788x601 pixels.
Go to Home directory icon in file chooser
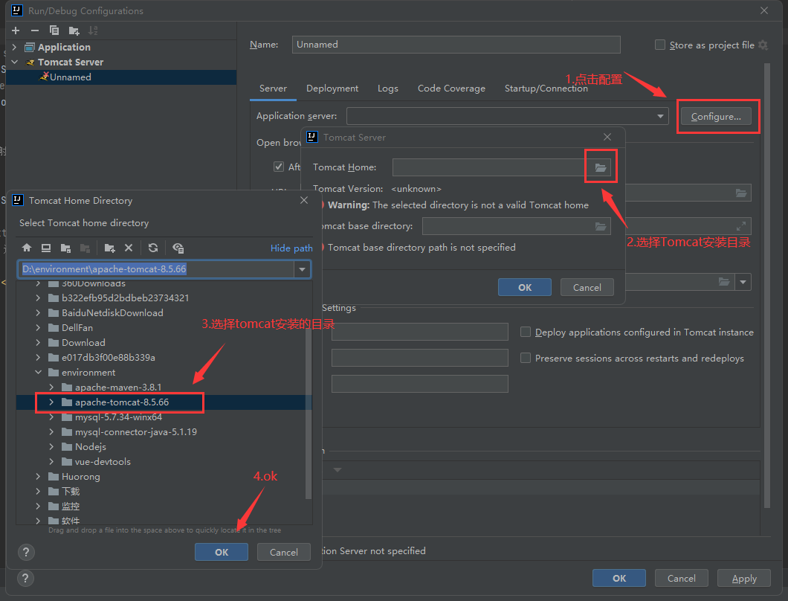click(x=27, y=248)
